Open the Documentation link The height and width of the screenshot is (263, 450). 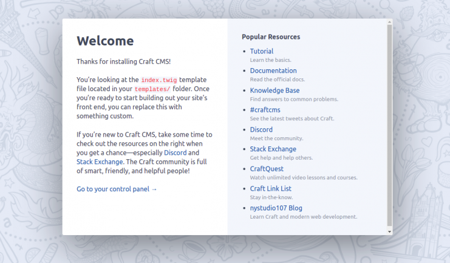tap(273, 71)
